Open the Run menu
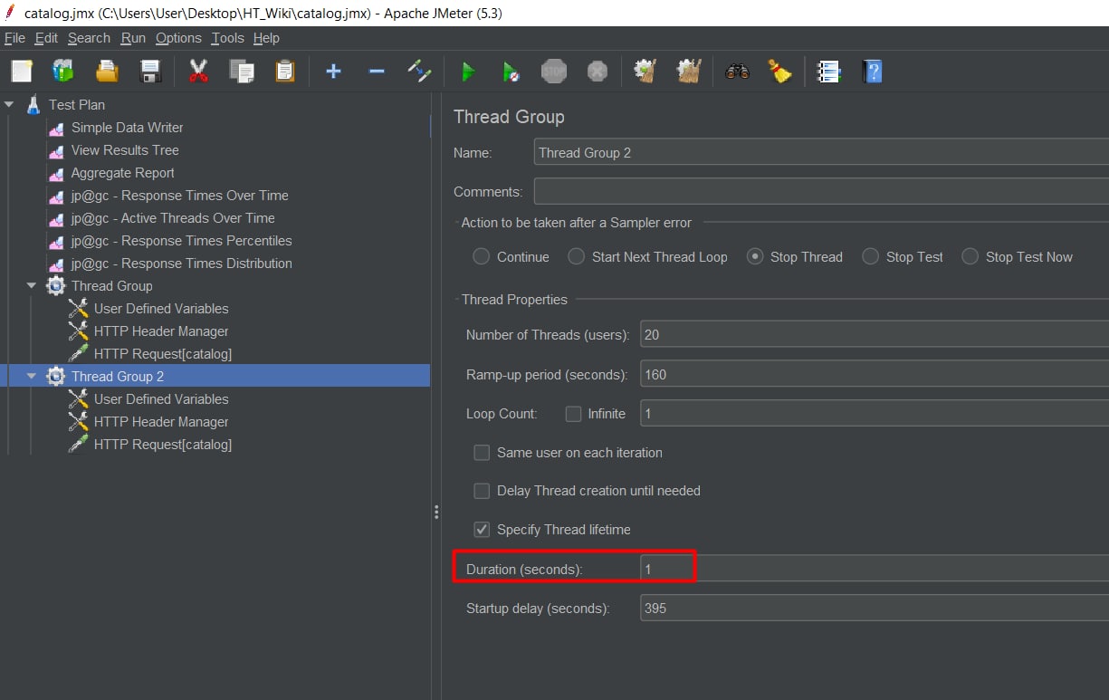Image resolution: width=1109 pixels, height=700 pixels. pyautogui.click(x=133, y=38)
